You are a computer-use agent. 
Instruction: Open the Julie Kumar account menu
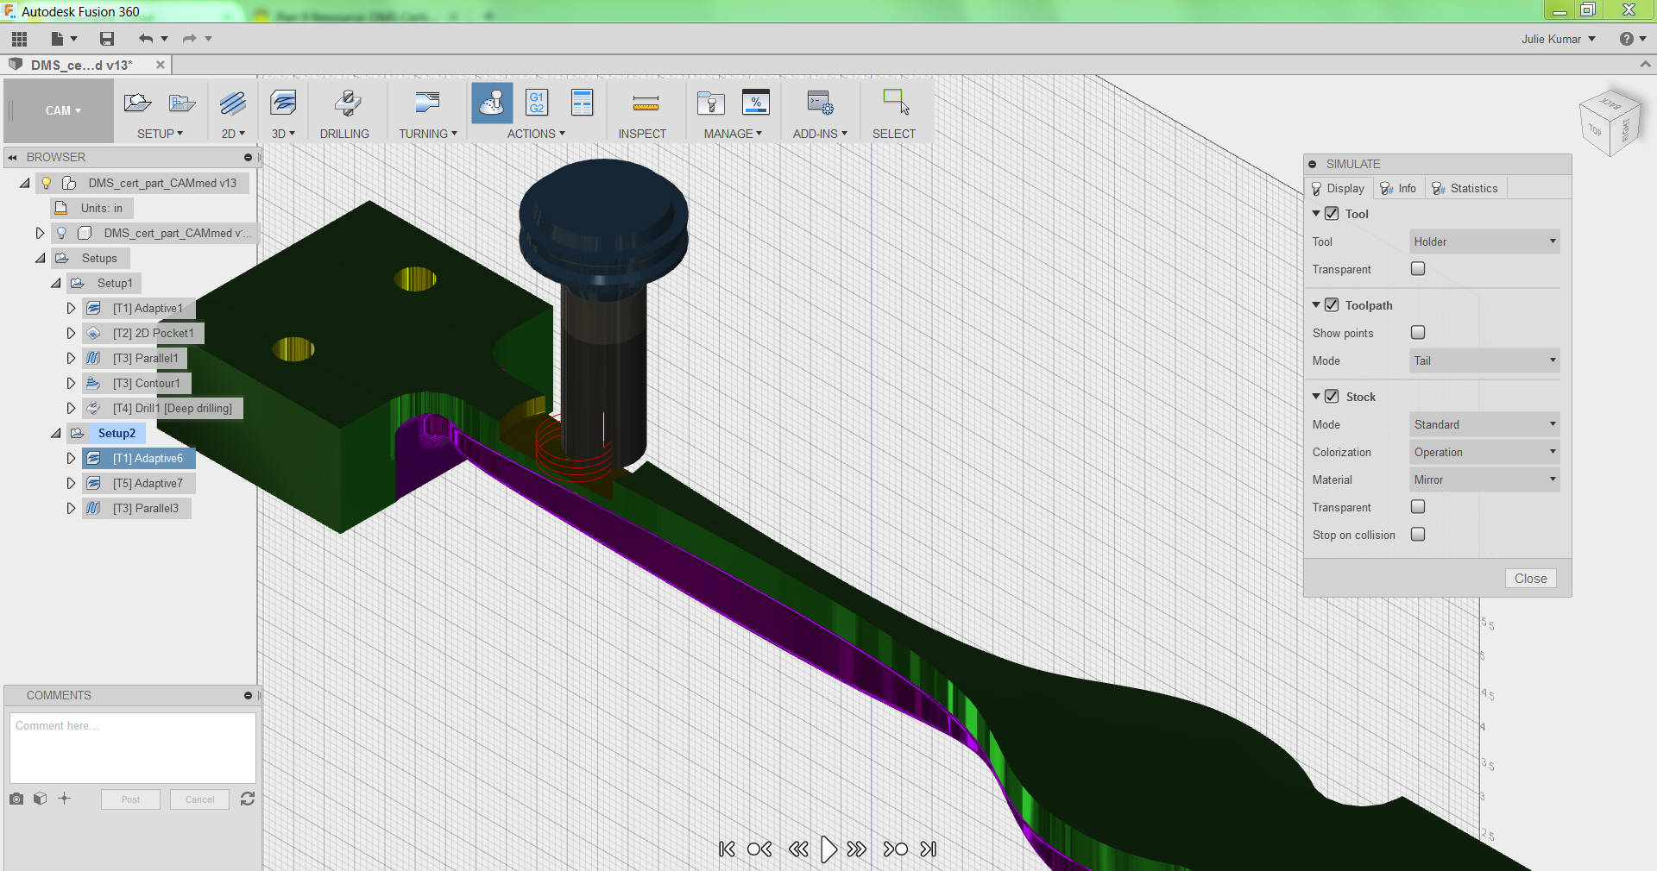tap(1558, 39)
